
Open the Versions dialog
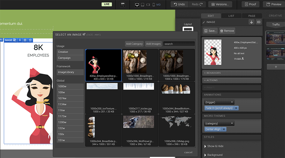coord(220,4)
